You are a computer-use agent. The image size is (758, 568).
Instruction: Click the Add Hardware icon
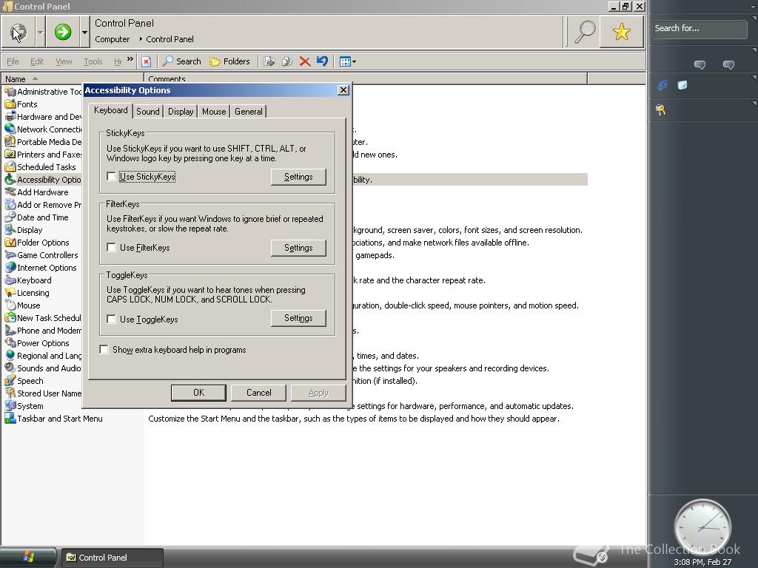[10, 192]
